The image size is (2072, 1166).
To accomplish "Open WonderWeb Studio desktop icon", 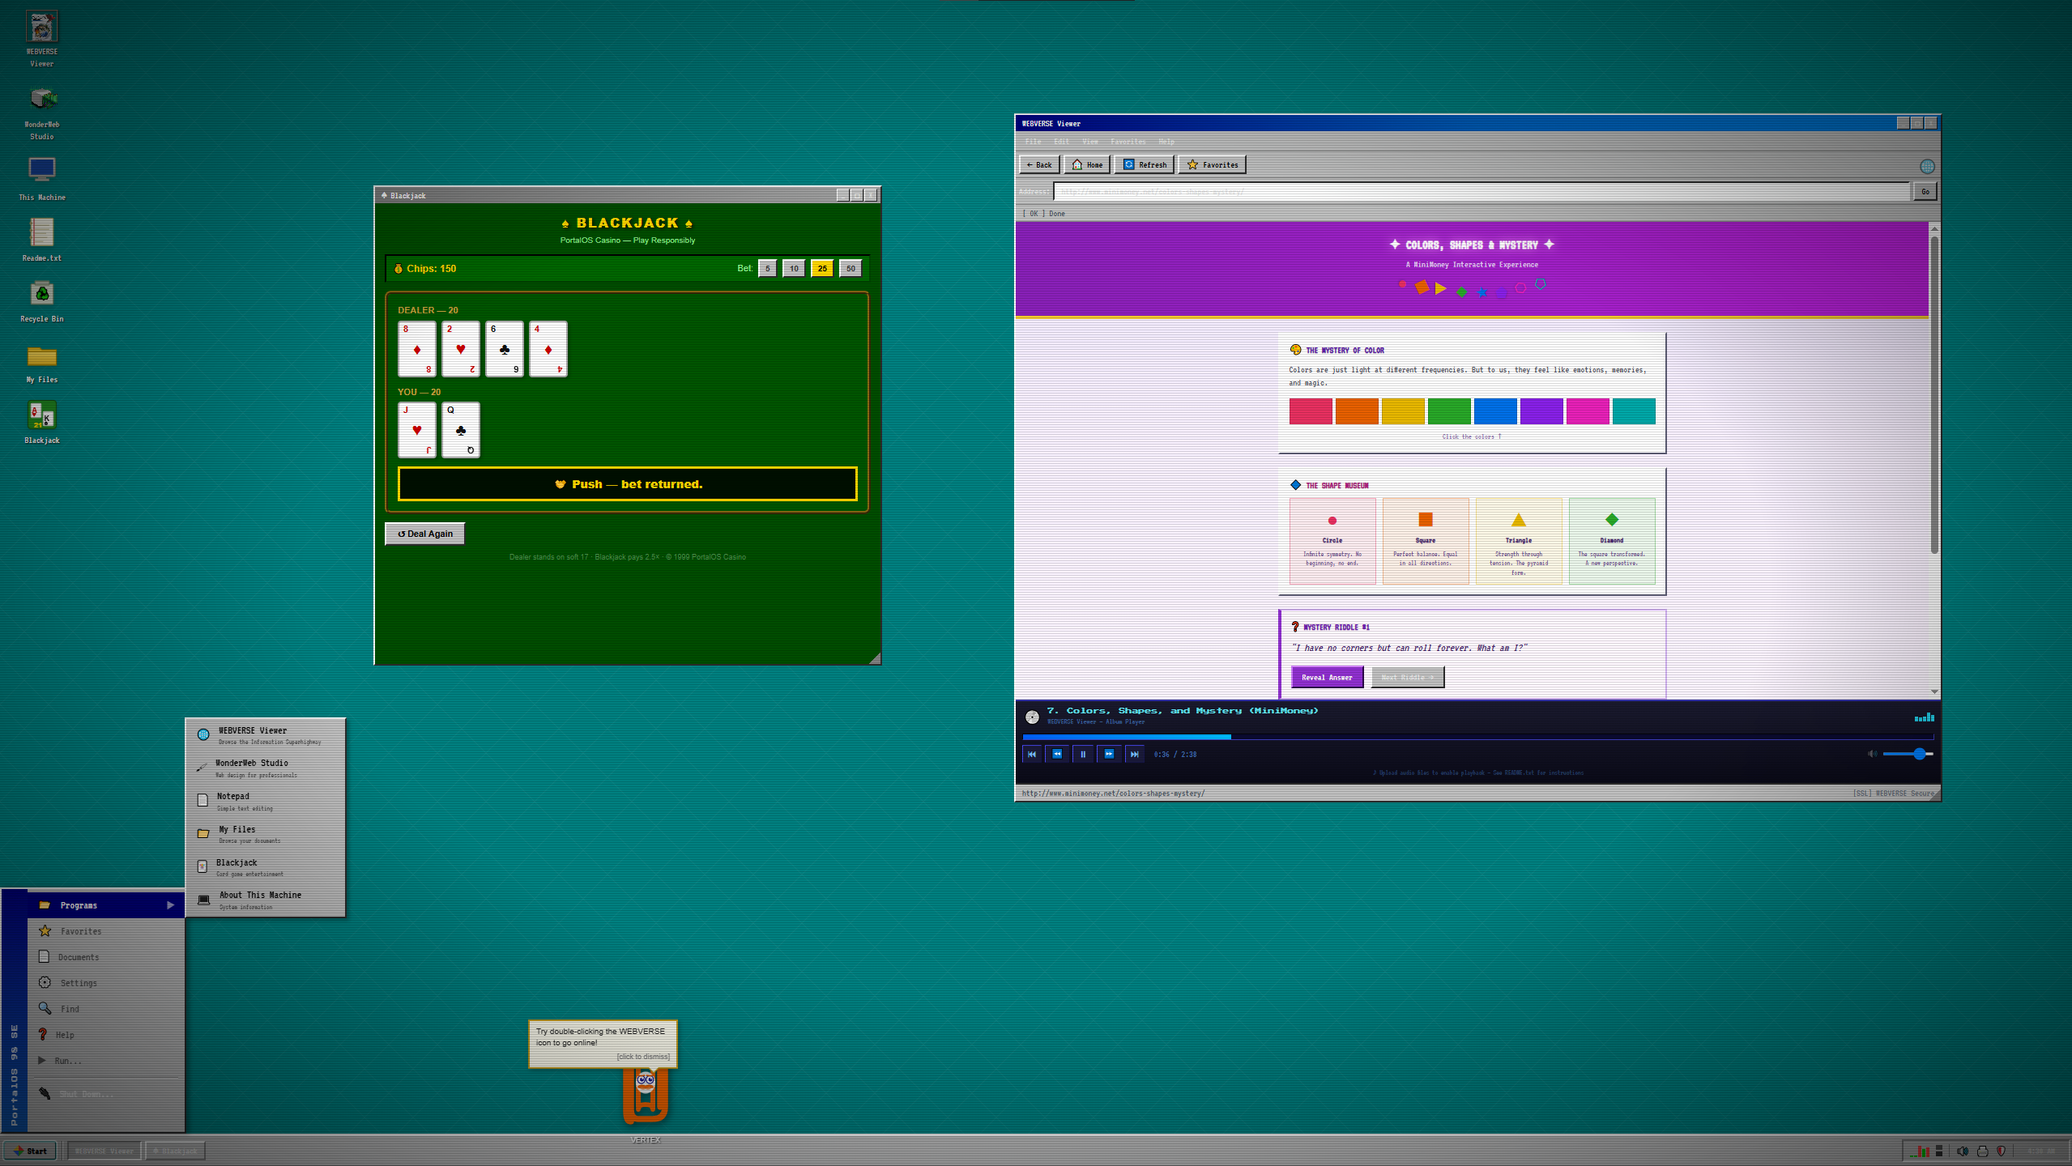I will tap(42, 100).
